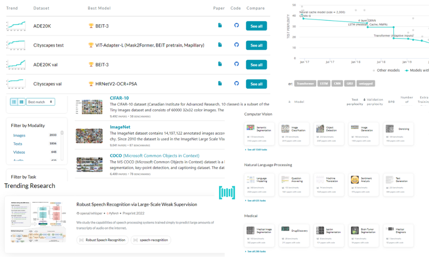Screen dimensions: 429x257
Task: Filter datasets by Videos modality
Action: [x=19, y=152]
